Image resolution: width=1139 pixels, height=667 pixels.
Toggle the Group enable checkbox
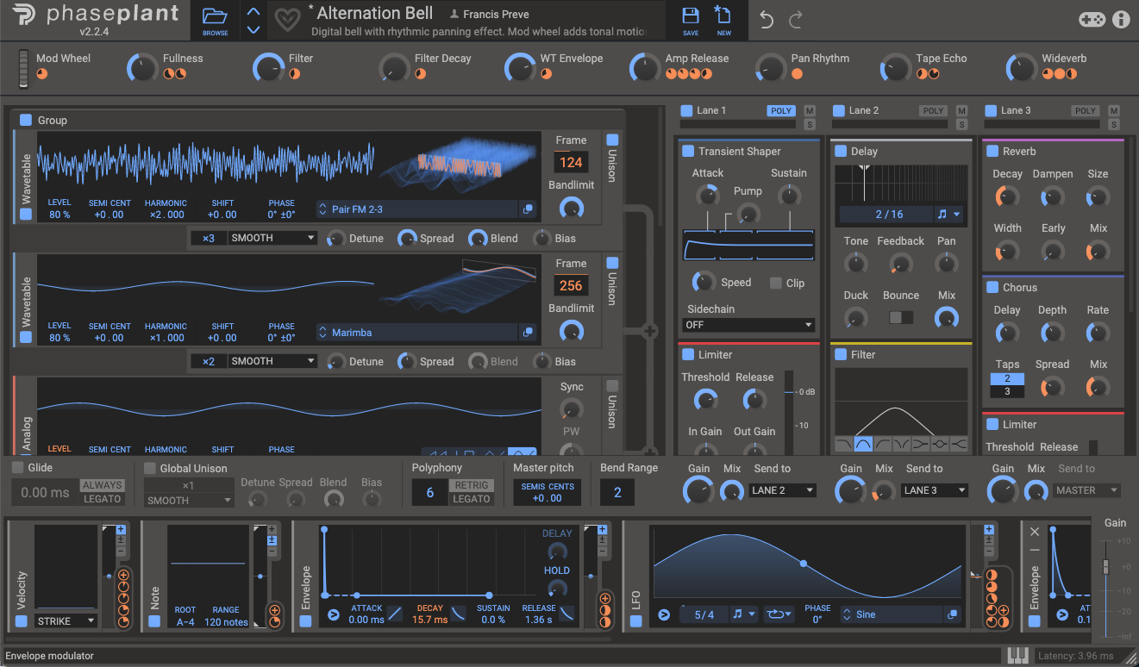click(x=26, y=120)
